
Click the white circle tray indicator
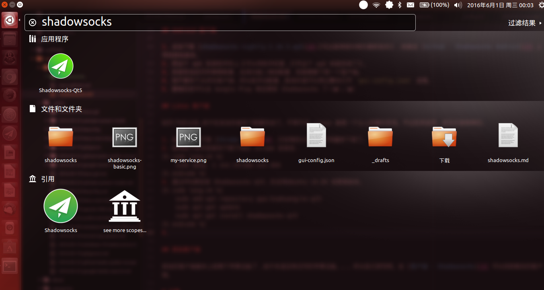[x=363, y=5]
